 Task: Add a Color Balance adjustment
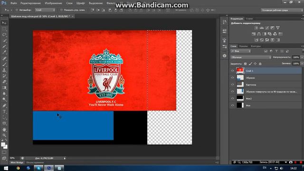tap(259, 34)
